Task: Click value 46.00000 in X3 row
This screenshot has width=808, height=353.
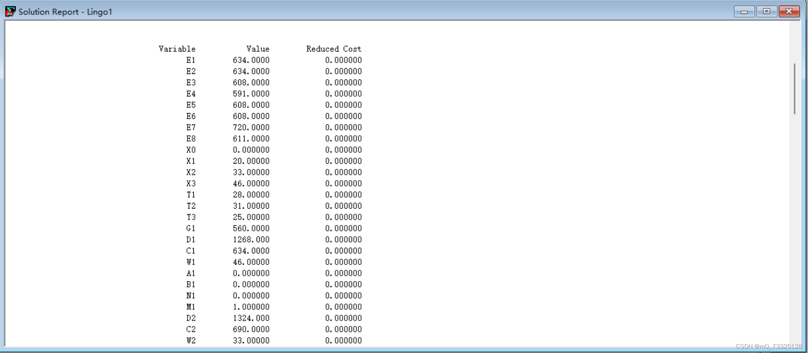Action: tap(251, 183)
